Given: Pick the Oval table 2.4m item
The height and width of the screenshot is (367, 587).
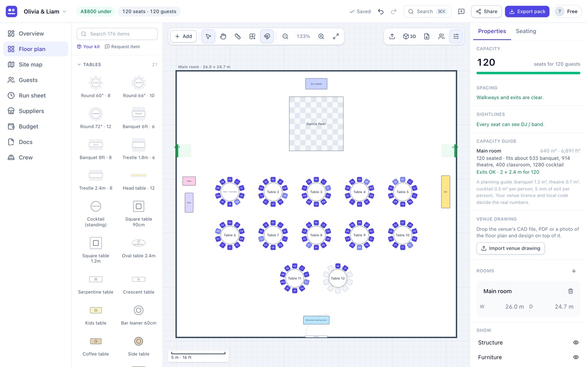Looking at the screenshot, I should 139,248.
